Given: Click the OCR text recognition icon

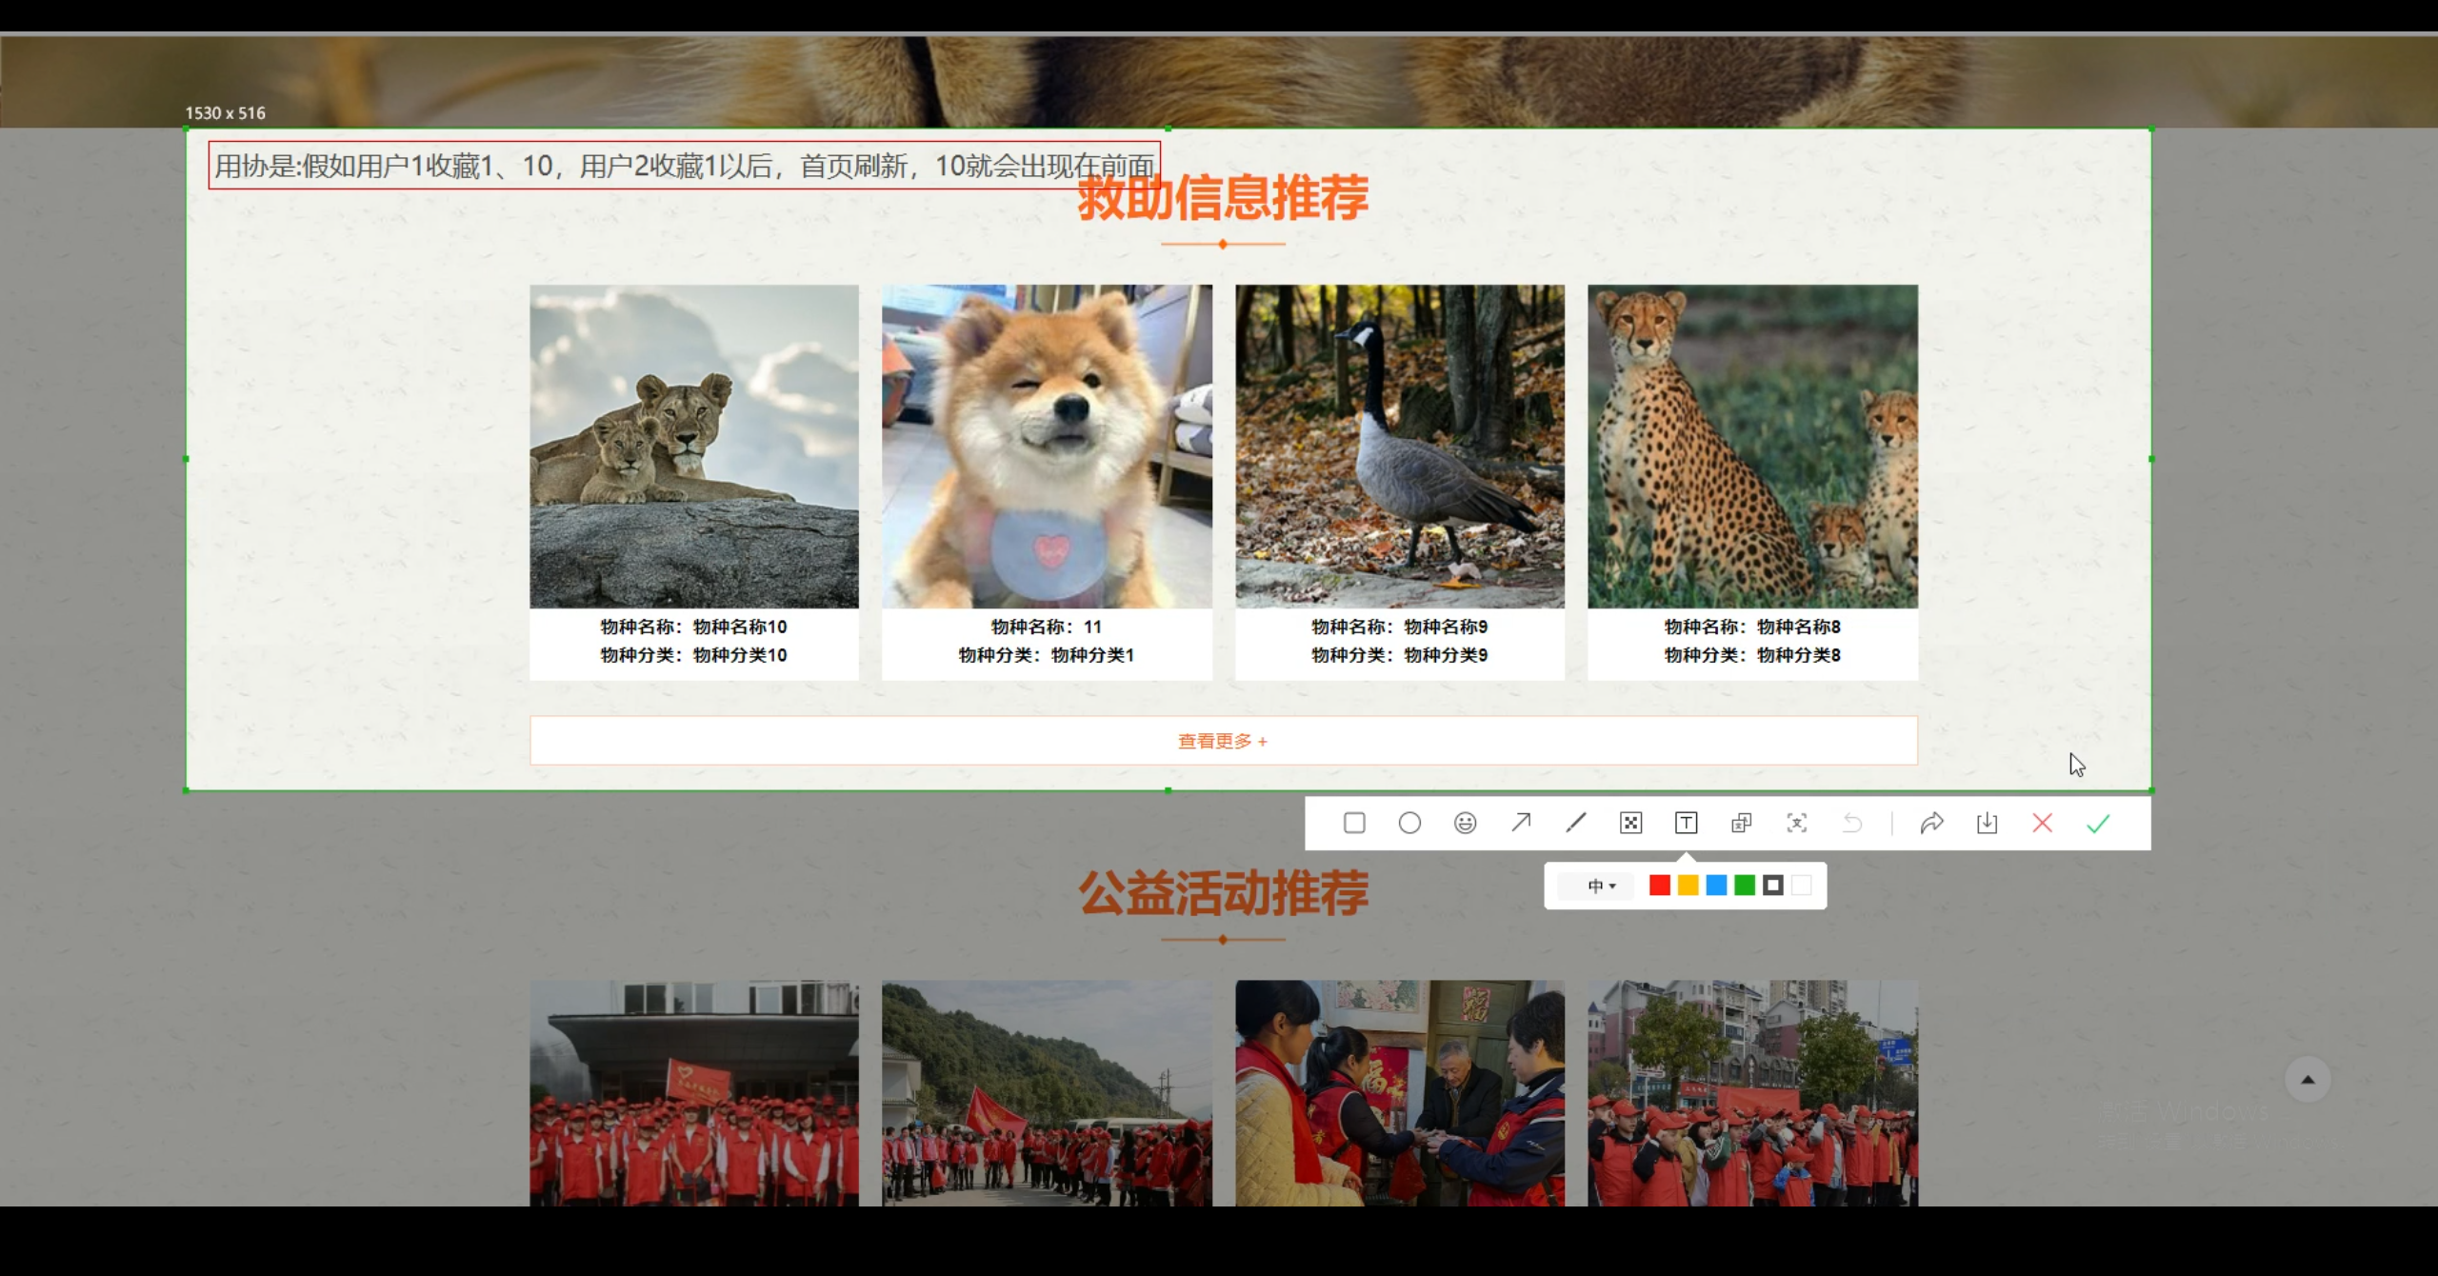Looking at the screenshot, I should pos(1796,823).
